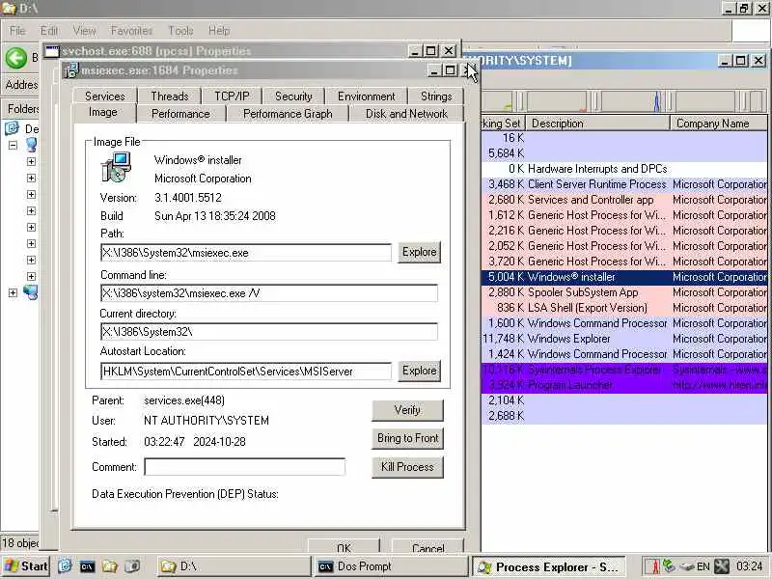Open the File menu in Explorer
Image resolution: width=772 pixels, height=579 pixels.
click(x=17, y=31)
